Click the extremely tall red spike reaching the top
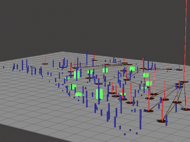Viewport: 190px width, 142px height. pyautogui.click(x=186, y=40)
